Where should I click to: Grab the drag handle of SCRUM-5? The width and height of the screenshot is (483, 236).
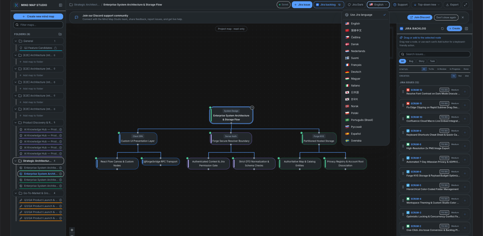(x=403, y=187)
